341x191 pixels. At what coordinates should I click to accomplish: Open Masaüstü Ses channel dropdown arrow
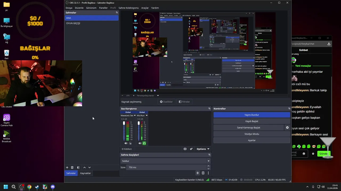[135, 115]
